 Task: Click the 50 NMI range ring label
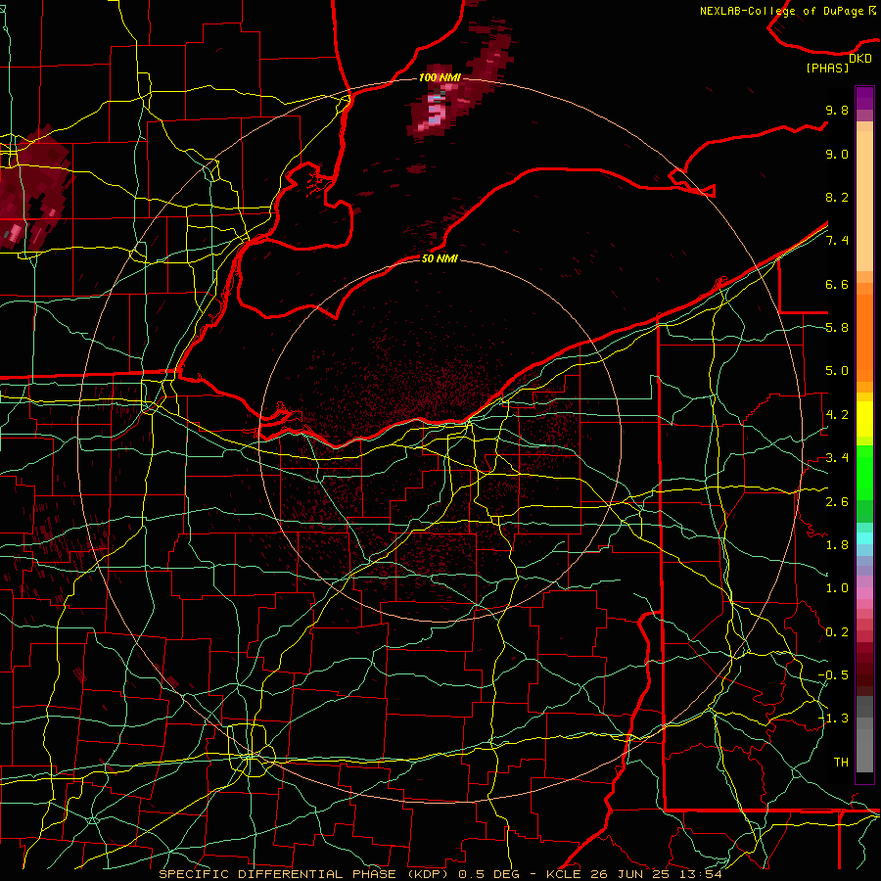(440, 258)
